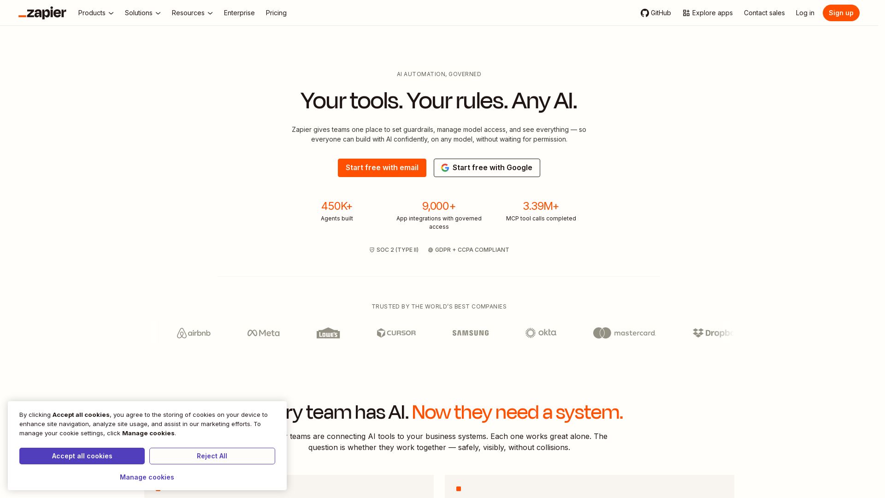This screenshot has height=498, width=885.
Task: Click the Meta logo
Action: tap(263, 333)
